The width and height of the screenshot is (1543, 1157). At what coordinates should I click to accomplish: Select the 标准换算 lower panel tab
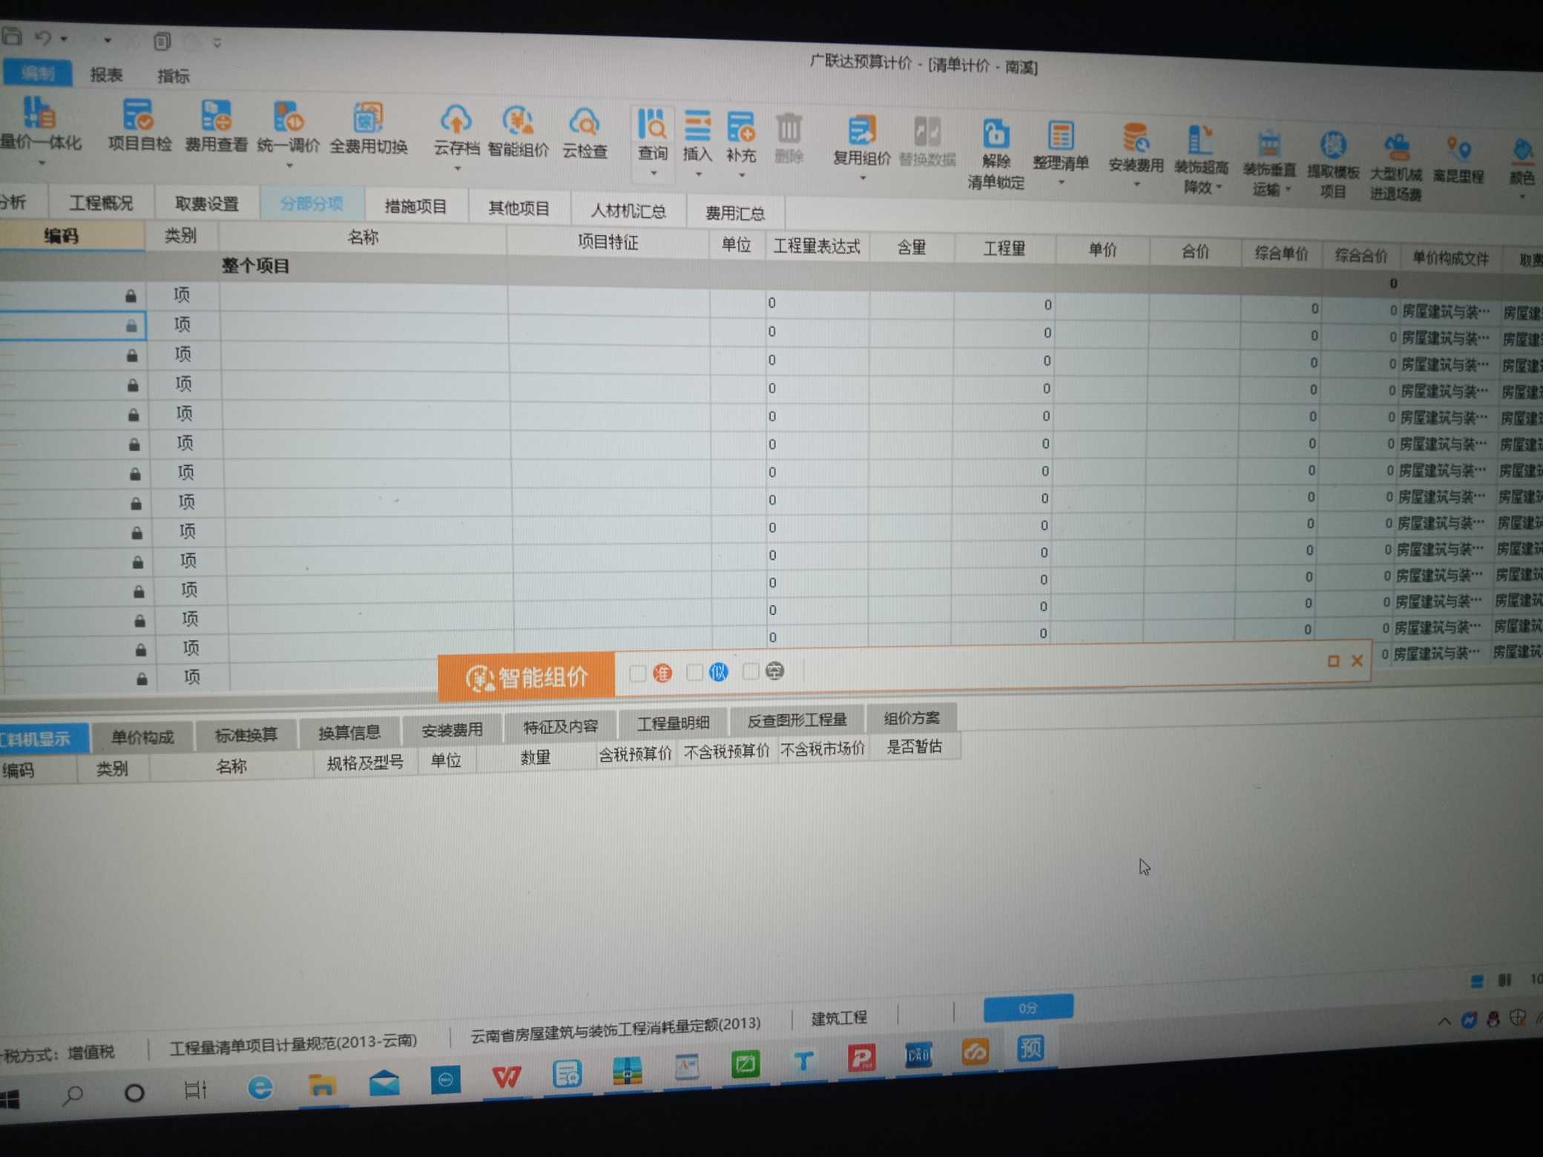click(x=246, y=734)
